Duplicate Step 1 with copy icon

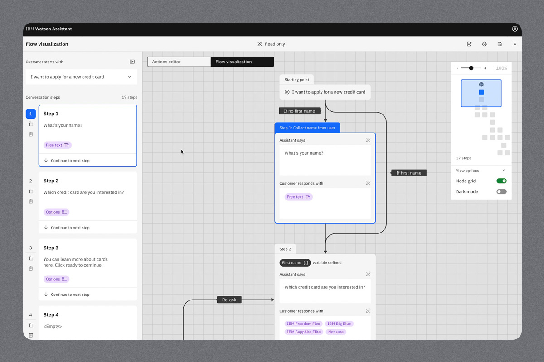[31, 124]
